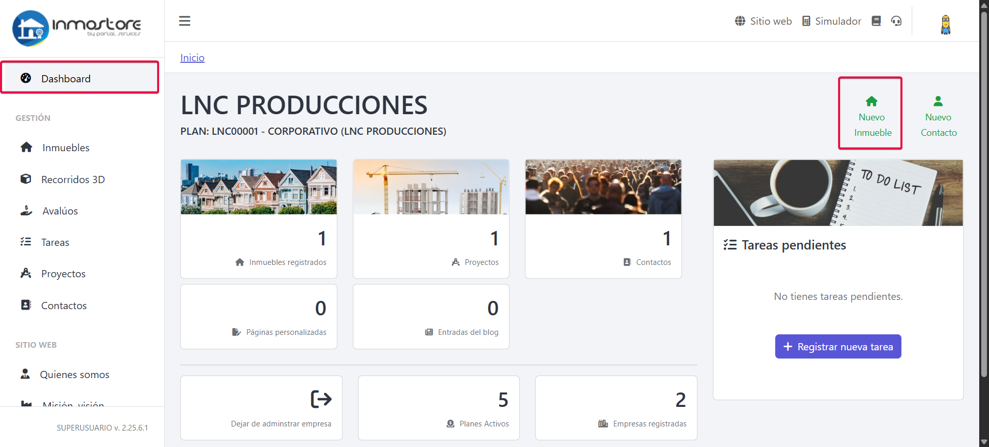Click the Avalúos hand-dollar icon
Viewport: 989px width, 447px height.
point(26,210)
